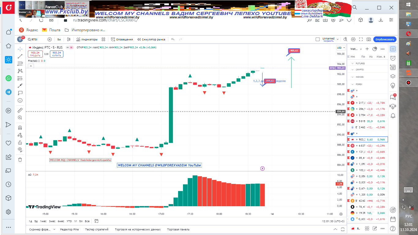Screen dimensions: 418x235
Task: Click the Опубликовать button
Action: pos(385,39)
